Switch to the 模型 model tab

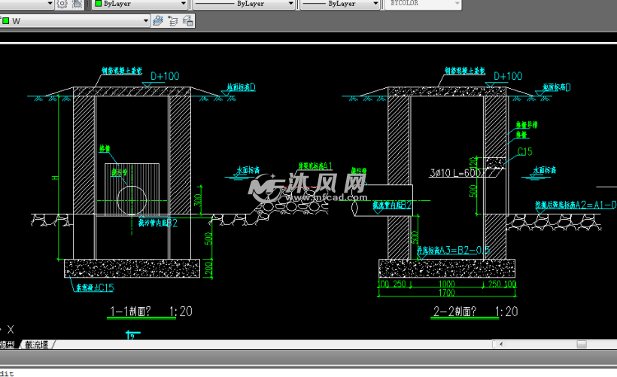click(x=8, y=345)
